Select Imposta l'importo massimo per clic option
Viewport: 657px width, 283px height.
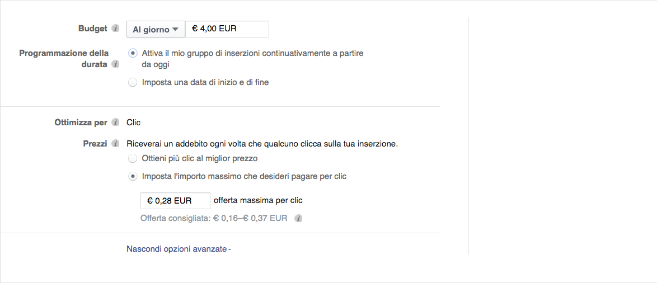click(133, 176)
